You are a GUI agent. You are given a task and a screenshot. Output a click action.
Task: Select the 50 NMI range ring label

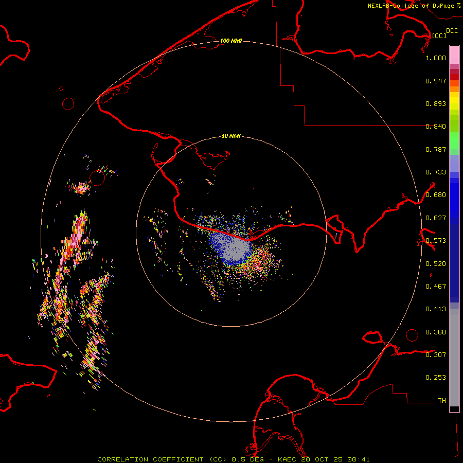point(231,136)
